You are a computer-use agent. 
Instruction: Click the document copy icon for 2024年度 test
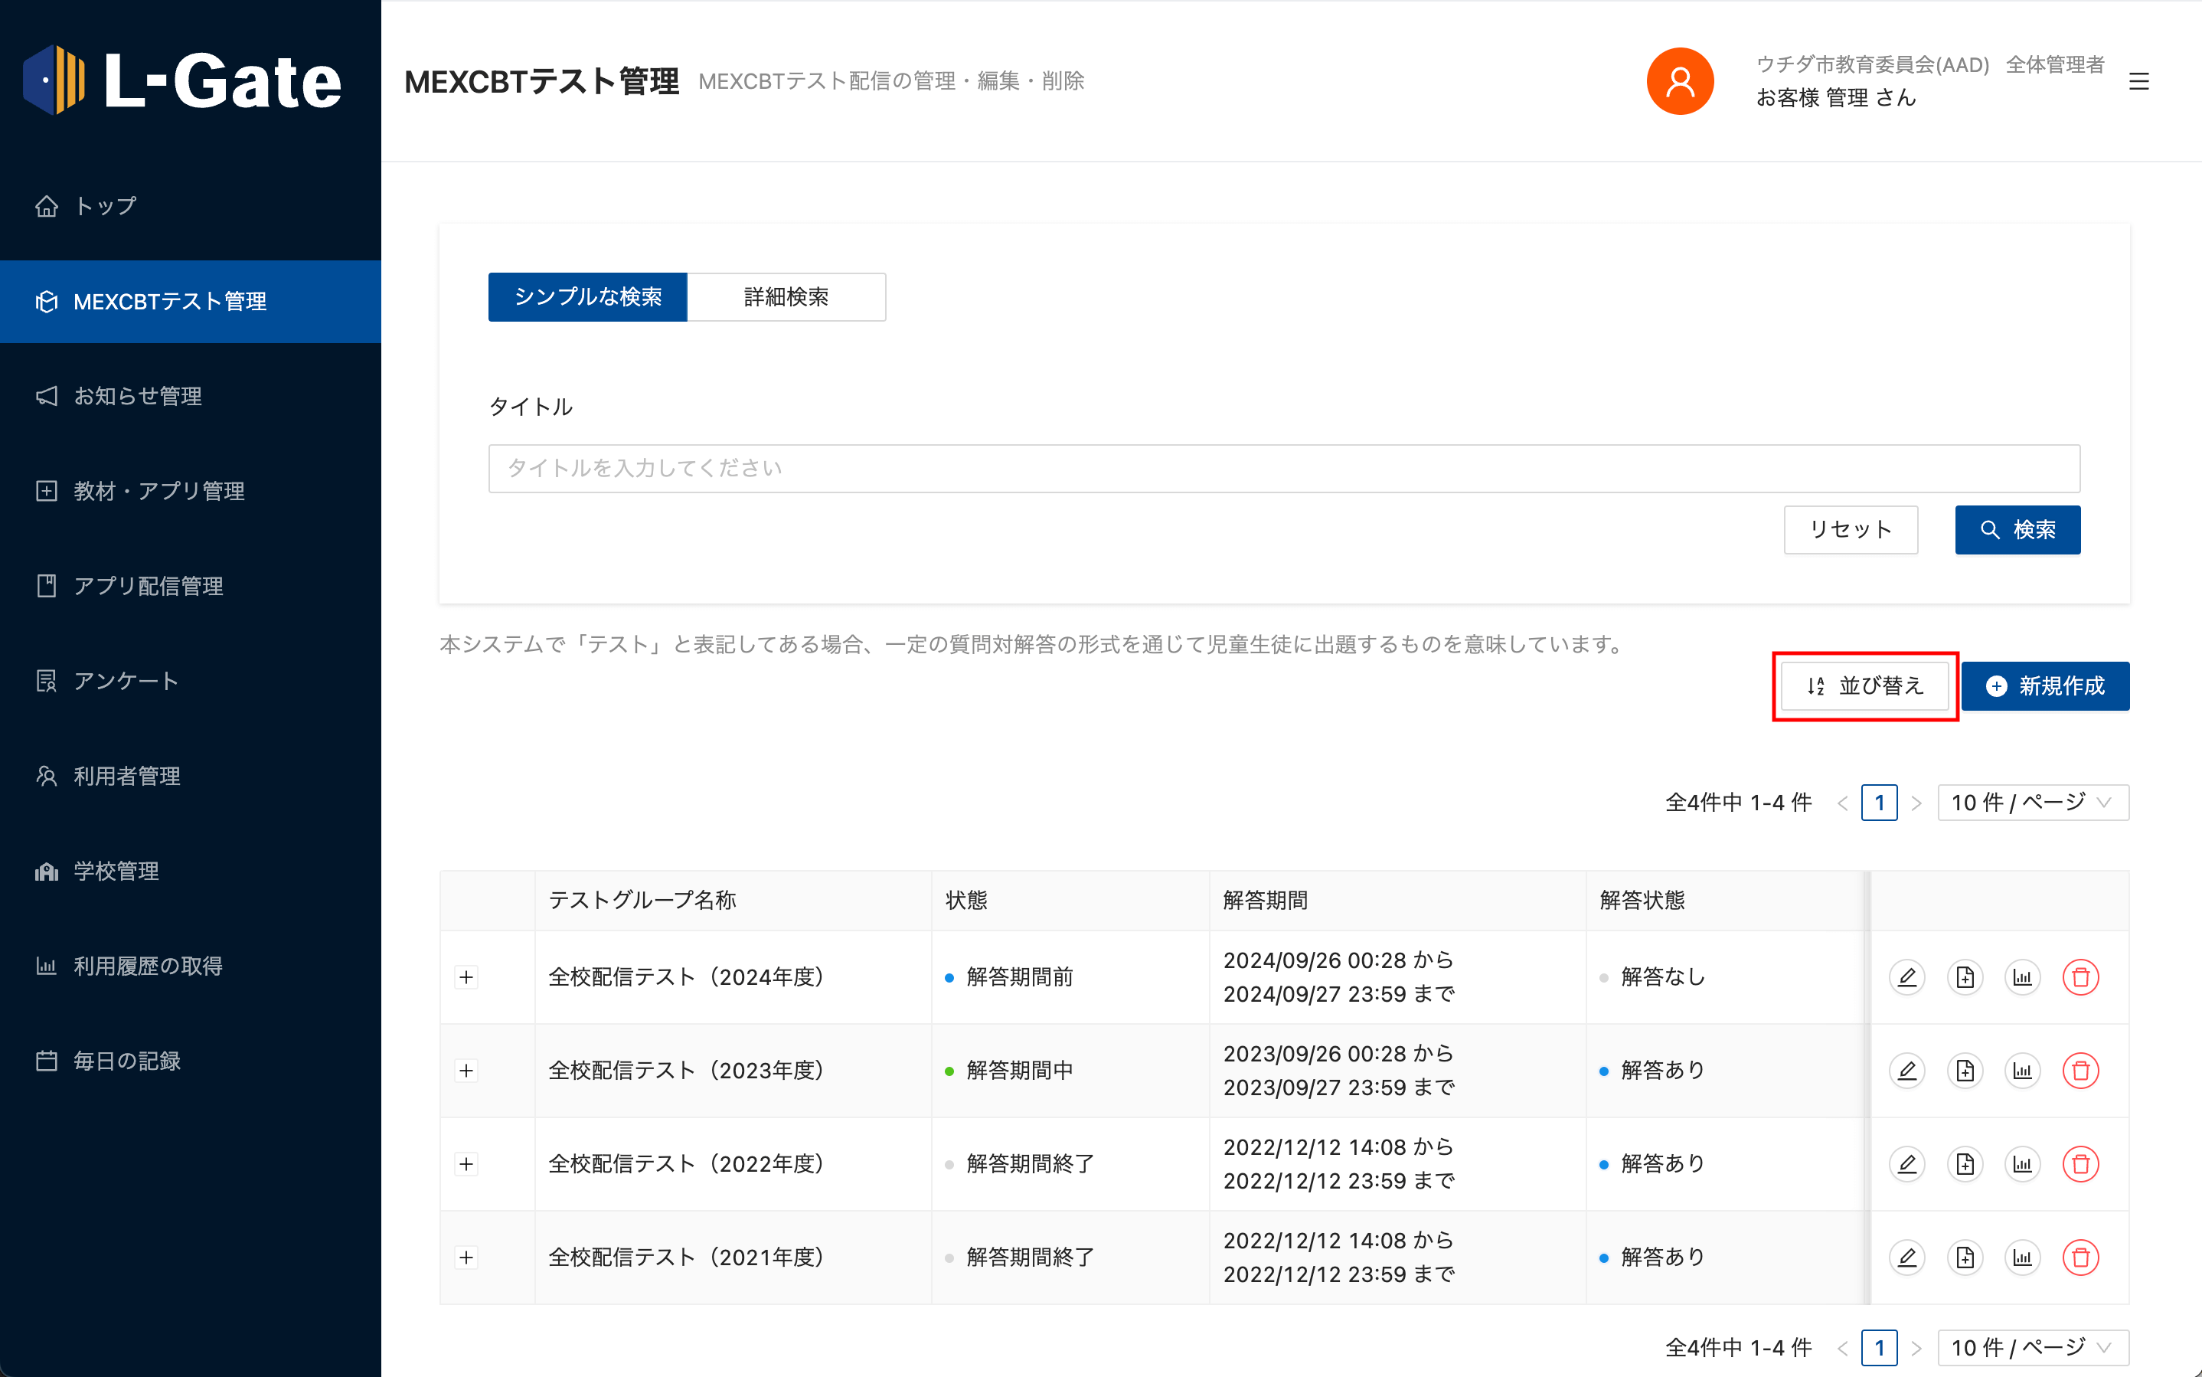click(x=1965, y=977)
